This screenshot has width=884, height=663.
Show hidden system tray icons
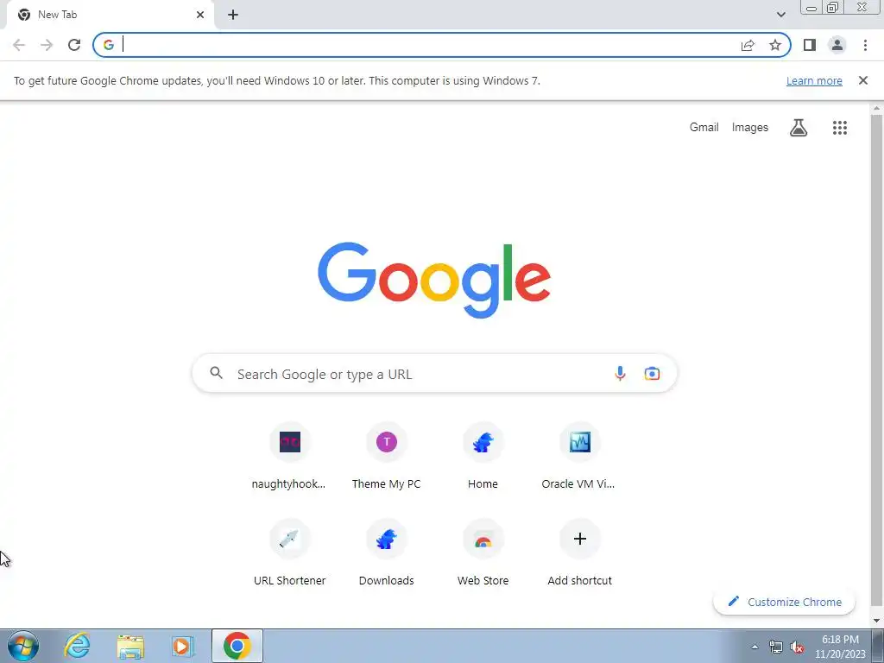click(x=755, y=647)
